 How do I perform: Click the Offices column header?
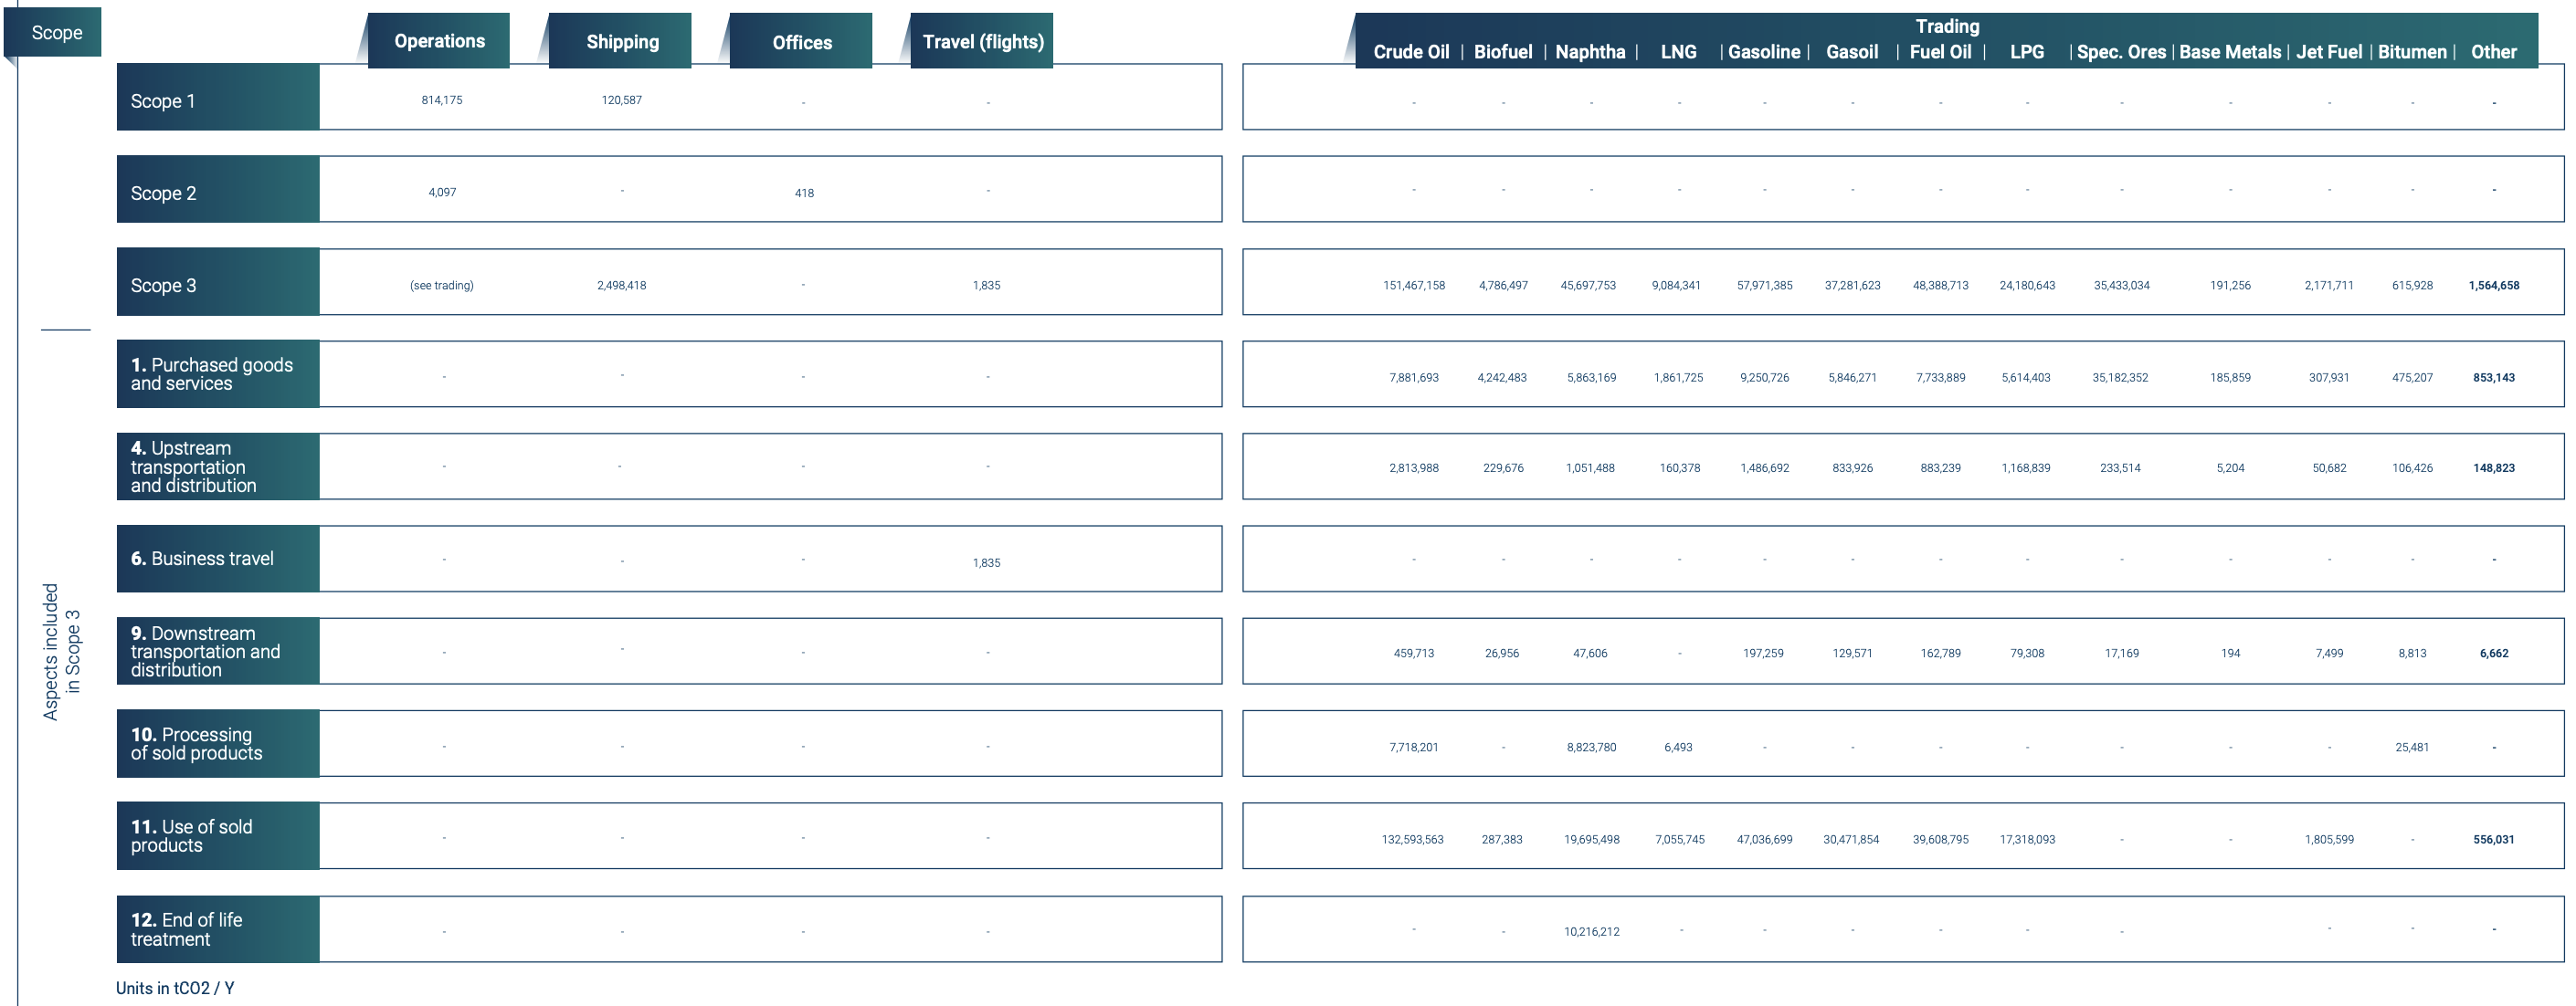tap(801, 43)
